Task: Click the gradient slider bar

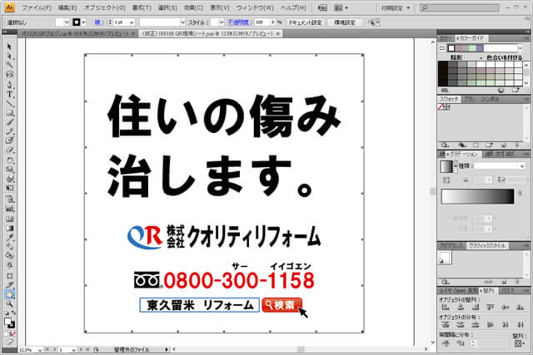Action: pos(477,196)
